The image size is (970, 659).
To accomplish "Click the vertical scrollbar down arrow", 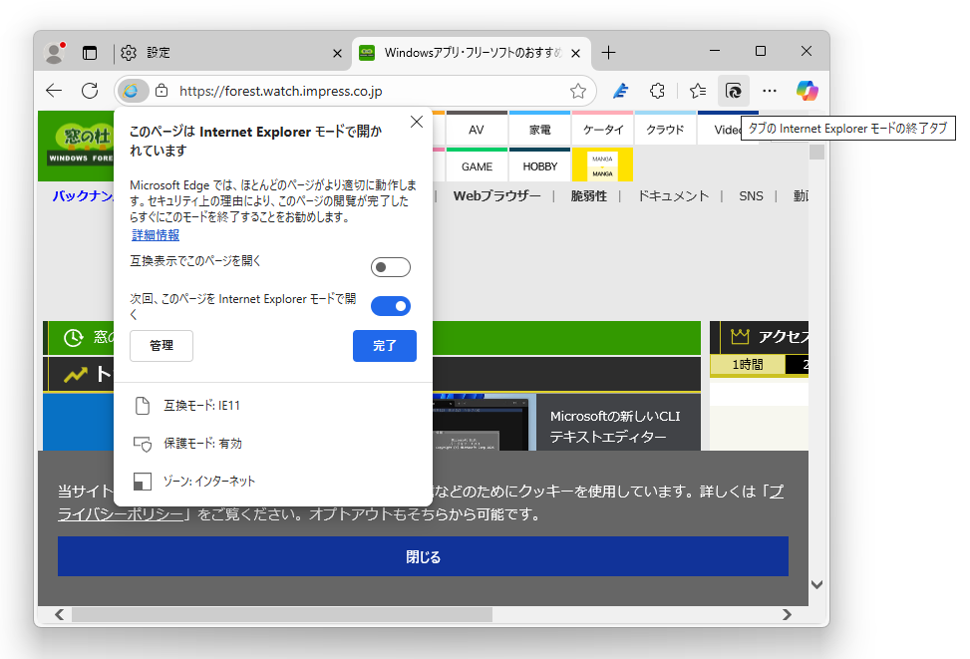I will tap(817, 586).
